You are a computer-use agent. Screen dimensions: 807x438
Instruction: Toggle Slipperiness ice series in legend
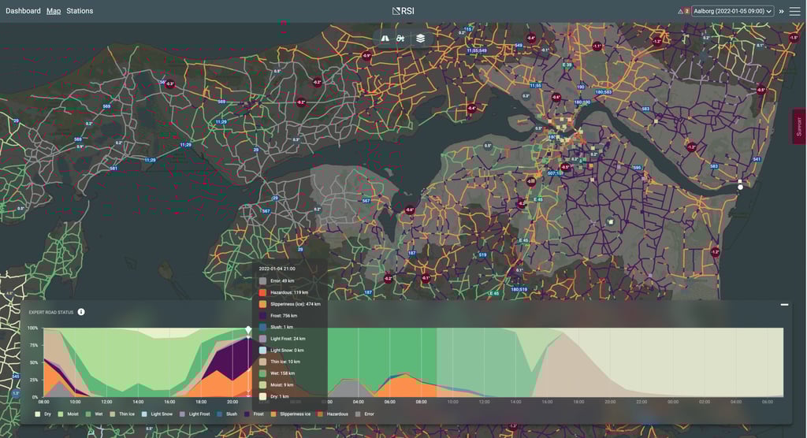291,414
